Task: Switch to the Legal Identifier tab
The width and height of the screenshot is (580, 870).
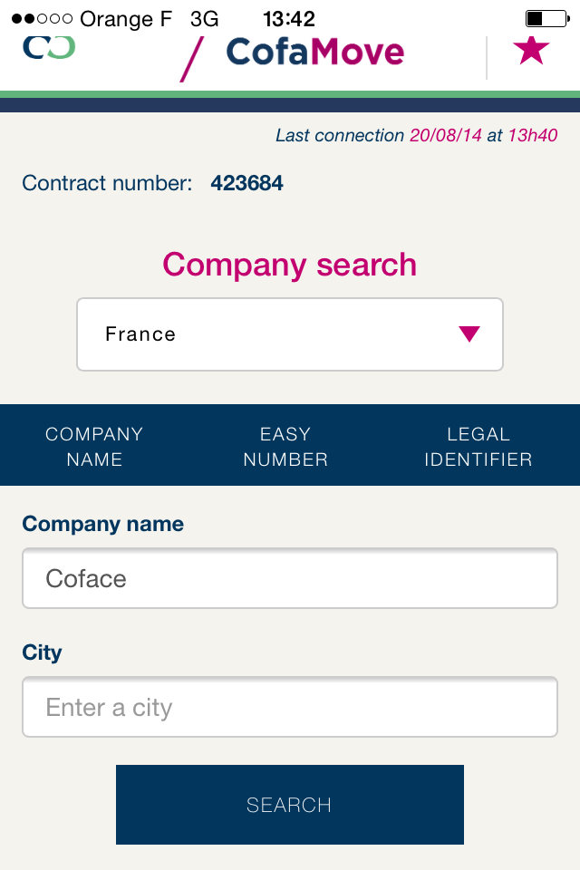Action: tap(478, 446)
